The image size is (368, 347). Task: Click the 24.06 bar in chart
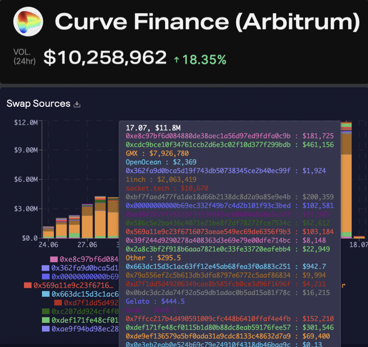48,232
